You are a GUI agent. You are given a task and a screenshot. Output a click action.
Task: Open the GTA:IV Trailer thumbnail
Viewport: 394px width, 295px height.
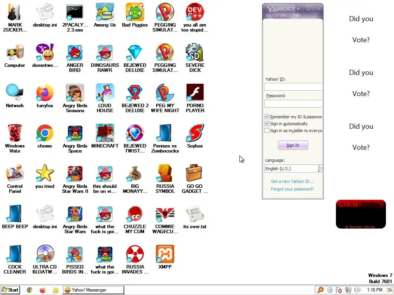coord(361,214)
